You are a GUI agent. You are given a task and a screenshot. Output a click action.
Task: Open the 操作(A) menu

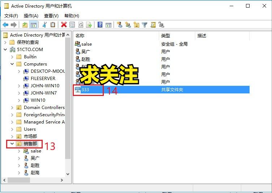click(x=31, y=16)
